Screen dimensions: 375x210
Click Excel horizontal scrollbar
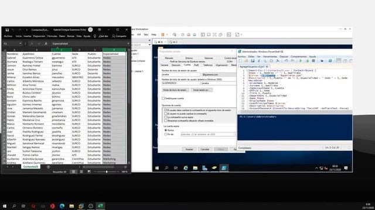point(105,167)
